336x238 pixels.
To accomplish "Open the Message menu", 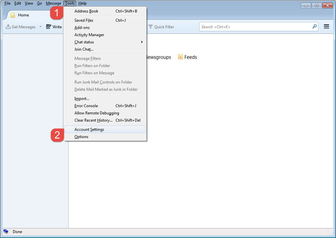I will 53,3.
